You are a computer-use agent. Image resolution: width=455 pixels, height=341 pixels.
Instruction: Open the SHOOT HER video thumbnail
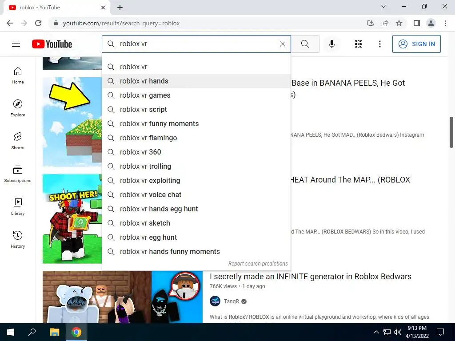pos(72,218)
